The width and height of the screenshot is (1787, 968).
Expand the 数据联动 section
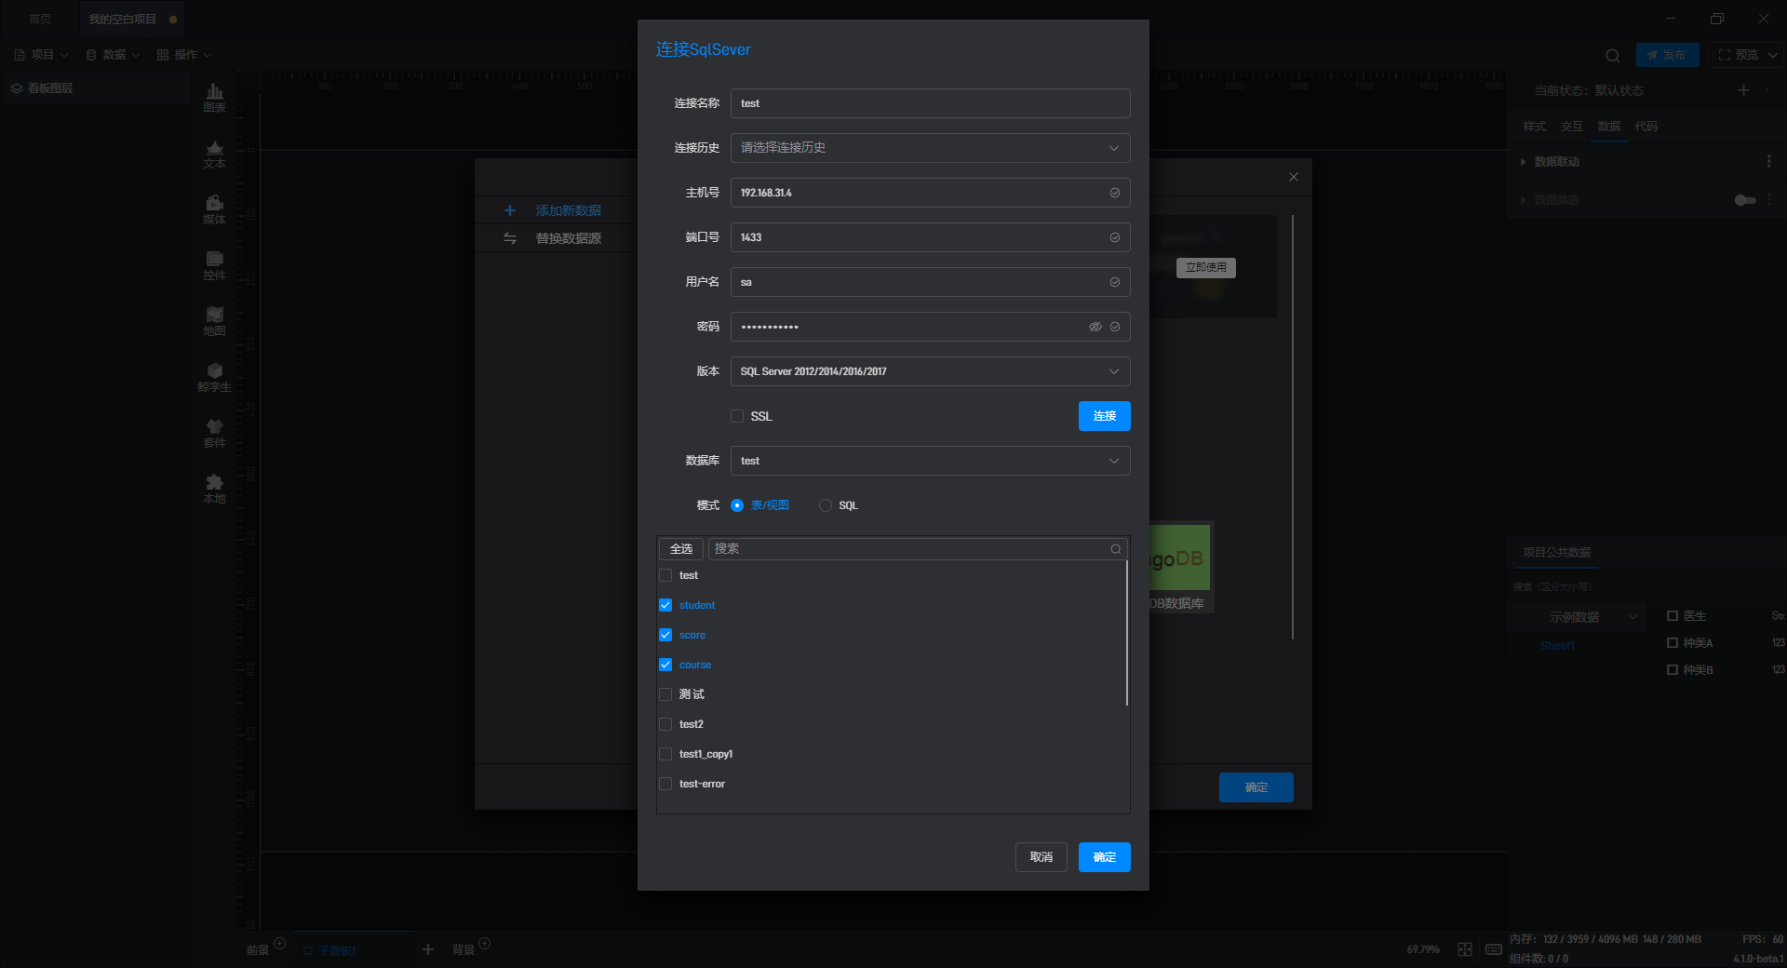(x=1524, y=162)
